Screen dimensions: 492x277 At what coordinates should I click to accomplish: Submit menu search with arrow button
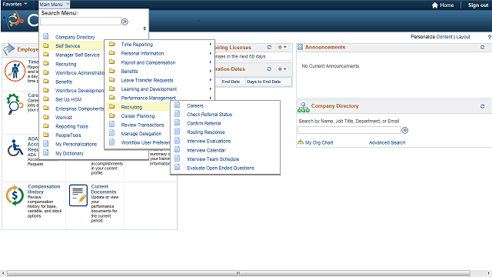(125, 22)
